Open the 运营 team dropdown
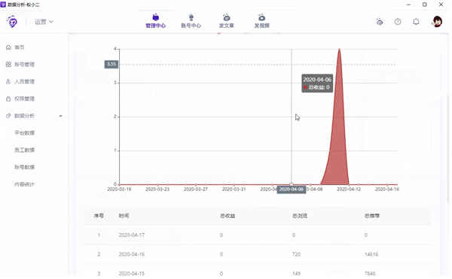The image size is (452, 279). point(44,22)
